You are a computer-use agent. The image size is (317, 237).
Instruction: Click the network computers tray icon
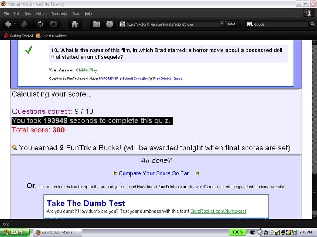(283, 232)
